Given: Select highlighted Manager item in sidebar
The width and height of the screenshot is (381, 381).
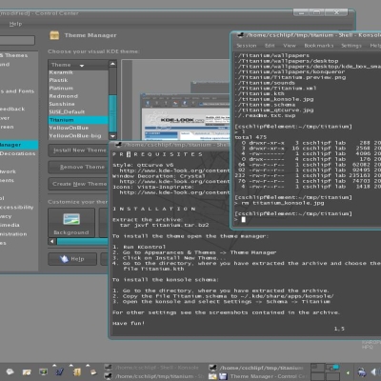Looking at the screenshot, I should pyautogui.click(x=19, y=145).
